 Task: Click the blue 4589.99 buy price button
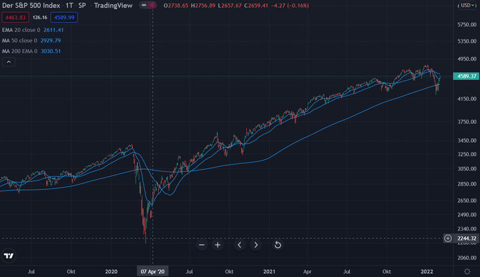pos(63,17)
